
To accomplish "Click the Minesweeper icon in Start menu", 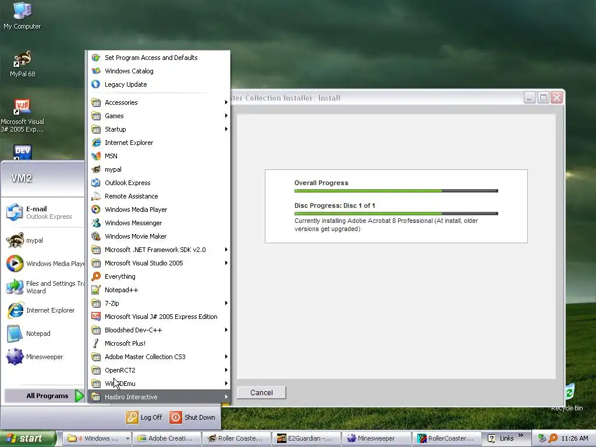I will tap(15, 357).
